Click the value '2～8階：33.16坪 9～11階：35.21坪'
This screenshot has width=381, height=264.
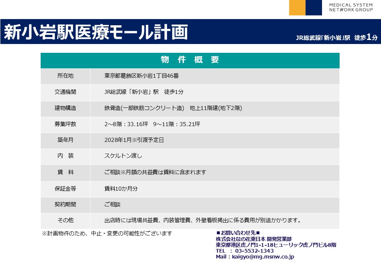[152, 124]
